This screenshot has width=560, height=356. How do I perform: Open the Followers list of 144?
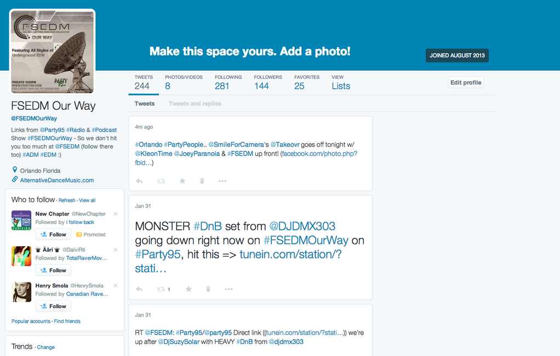point(268,83)
